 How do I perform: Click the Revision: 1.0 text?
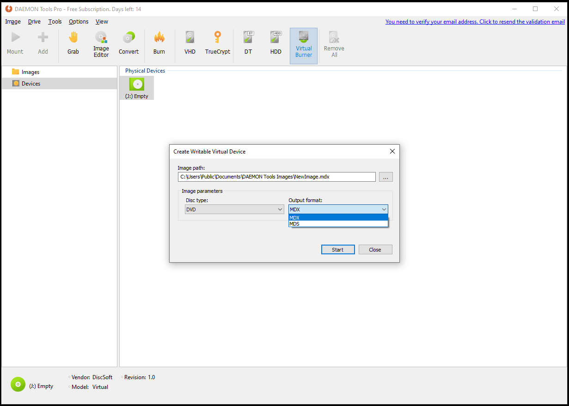(140, 377)
